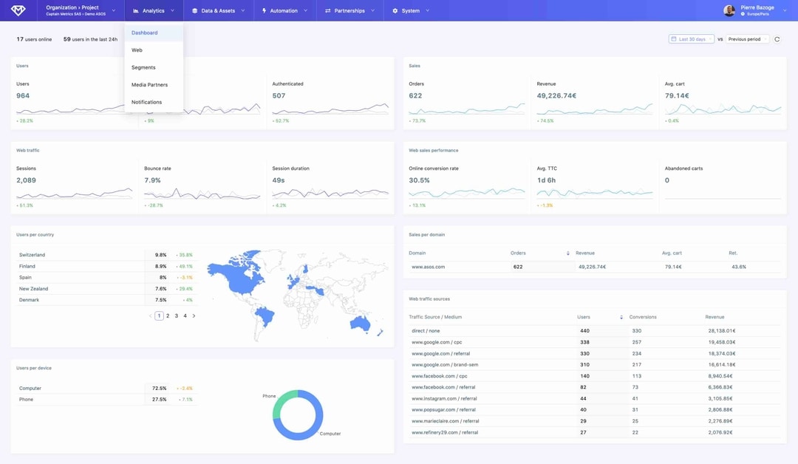Open the Organization > Project selector
This screenshot has height=464, width=798.
(80, 10)
